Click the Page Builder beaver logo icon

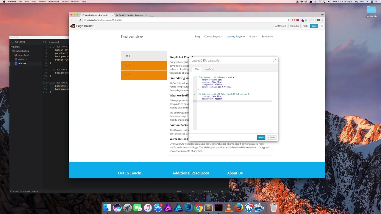(73, 26)
